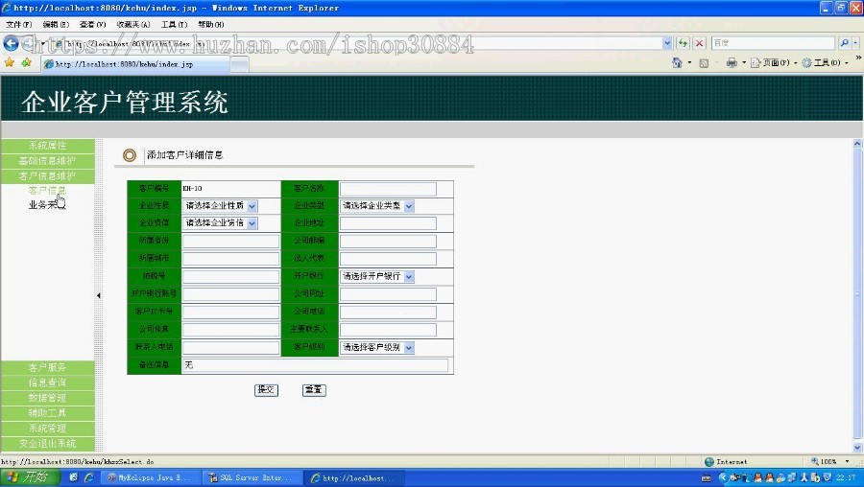Open the Favorites Center star icon

(x=9, y=62)
